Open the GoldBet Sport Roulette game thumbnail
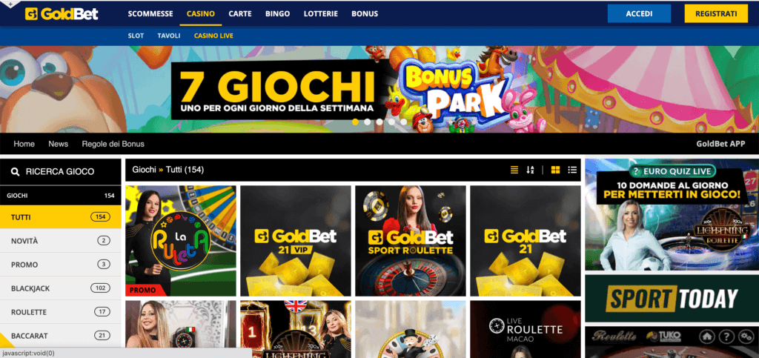The width and height of the screenshot is (759, 358). (x=411, y=241)
